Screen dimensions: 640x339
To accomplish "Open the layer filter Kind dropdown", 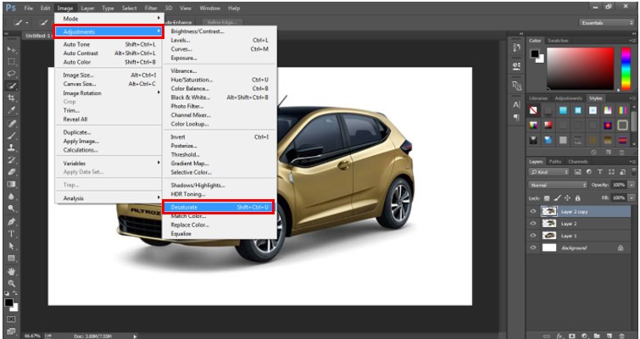I will (x=548, y=172).
